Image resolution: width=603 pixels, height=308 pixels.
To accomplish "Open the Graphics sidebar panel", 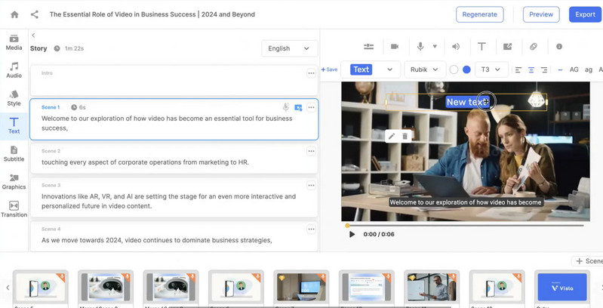I will 14,182.
